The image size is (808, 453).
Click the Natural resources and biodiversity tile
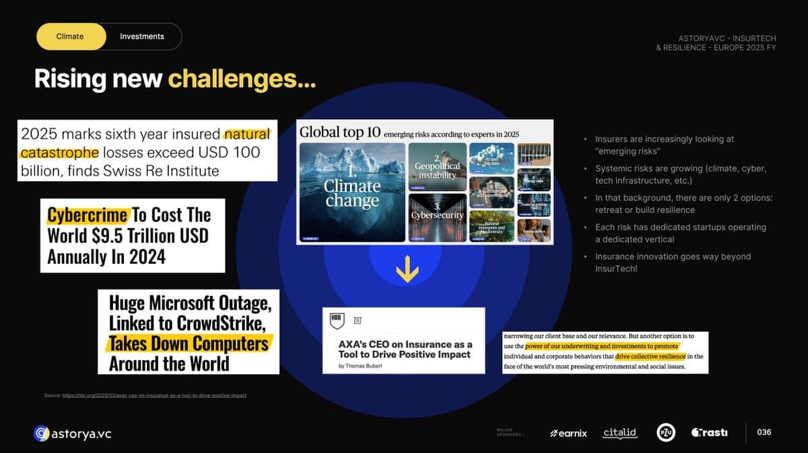coord(491,225)
